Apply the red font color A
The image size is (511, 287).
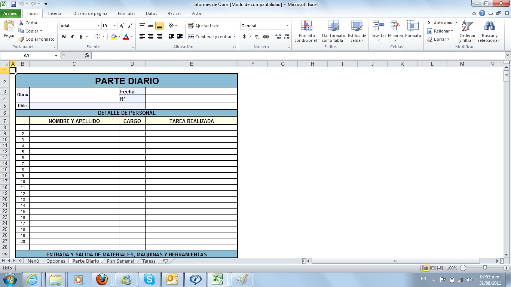click(126, 37)
